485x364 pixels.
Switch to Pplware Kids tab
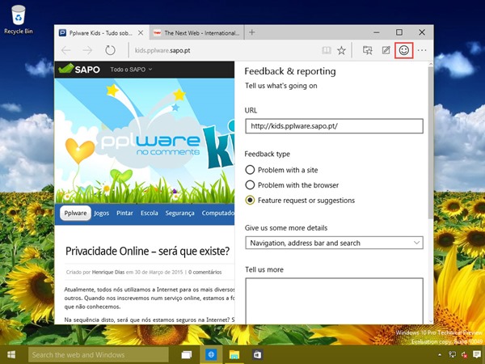pos(102,32)
